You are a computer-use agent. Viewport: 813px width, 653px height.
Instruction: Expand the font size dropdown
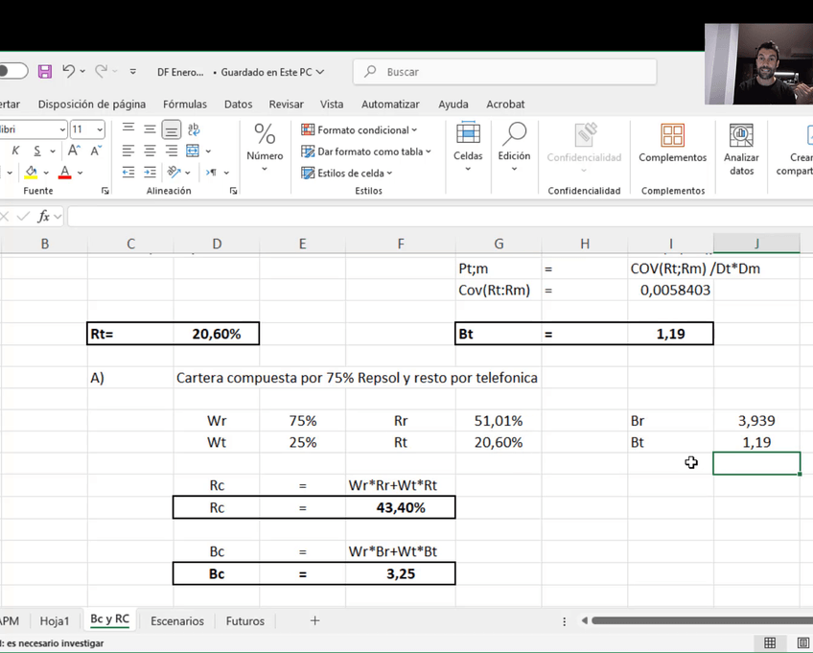(101, 129)
